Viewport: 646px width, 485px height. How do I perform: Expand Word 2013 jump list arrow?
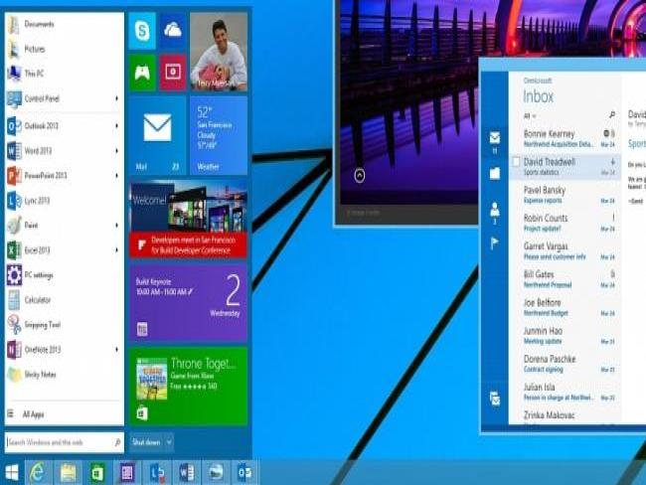(117, 151)
